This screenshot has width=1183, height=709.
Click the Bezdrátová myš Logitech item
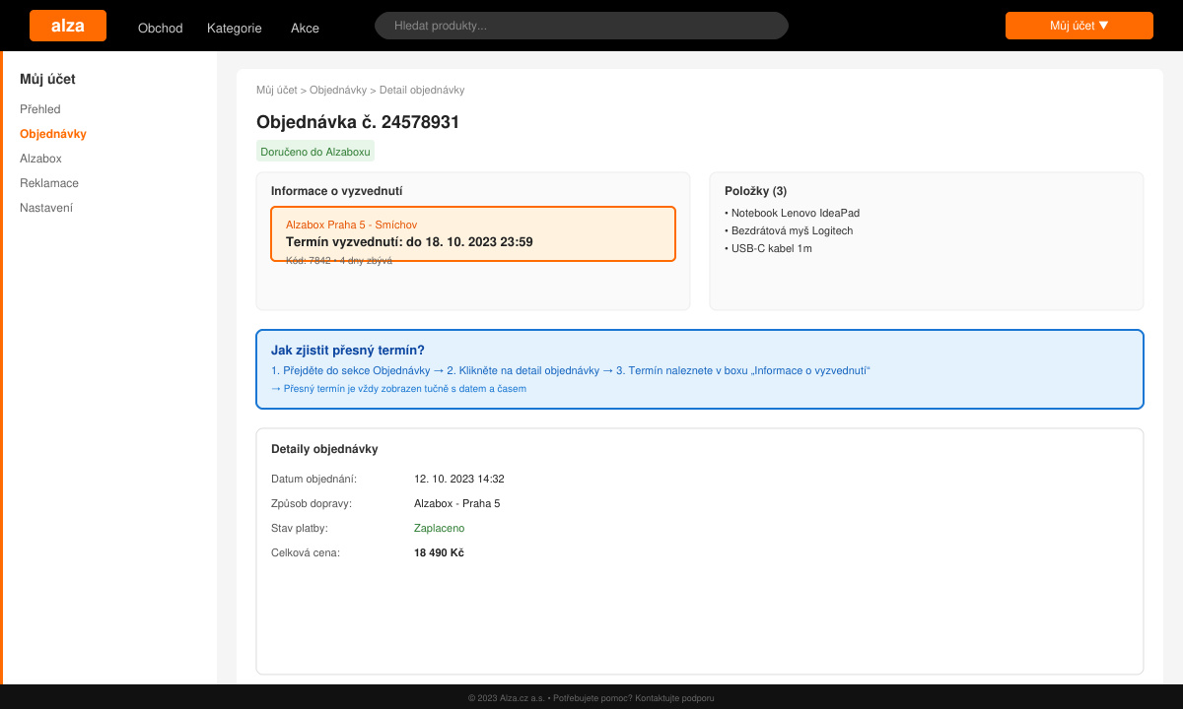click(789, 230)
